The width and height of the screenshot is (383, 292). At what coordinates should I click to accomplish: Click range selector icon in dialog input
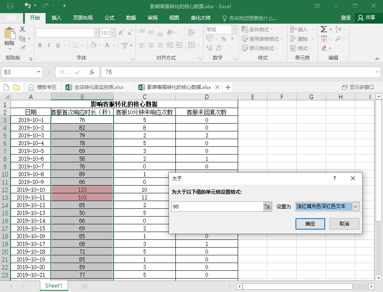click(268, 207)
